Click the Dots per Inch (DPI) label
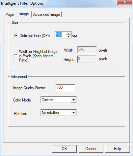Screen dimensions: 133x156 pyautogui.click(x=35, y=36)
